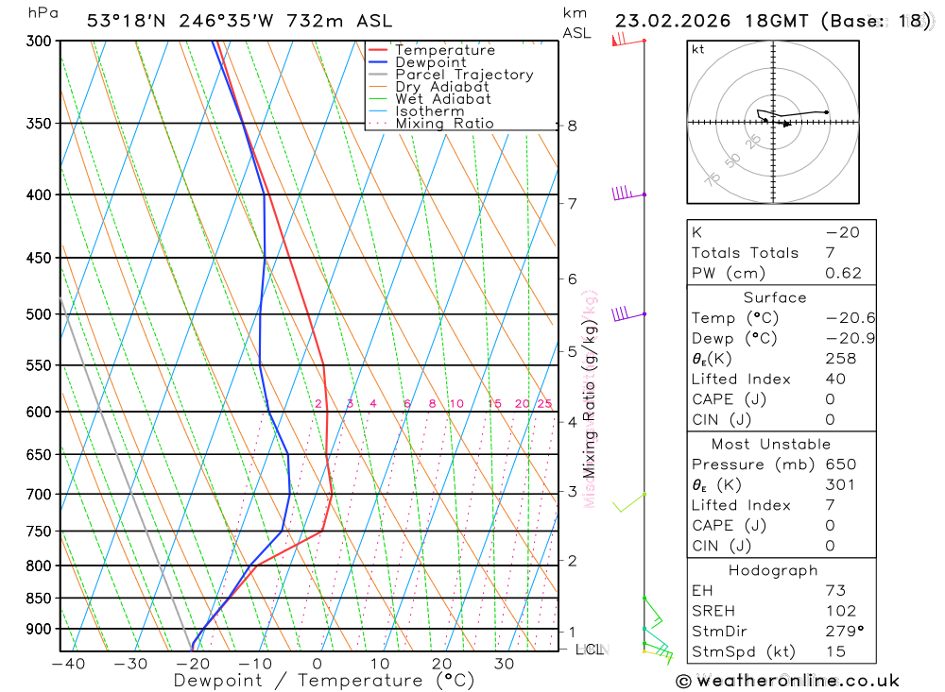
Task: Click the red wind barb at 300 hPa
Action: (x=628, y=41)
